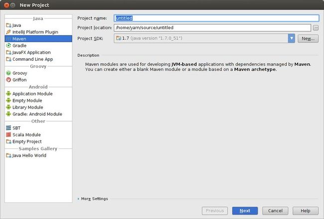This screenshot has width=324, height=219.
Task: Click the green Groovy icon
Action: pos(8,73)
